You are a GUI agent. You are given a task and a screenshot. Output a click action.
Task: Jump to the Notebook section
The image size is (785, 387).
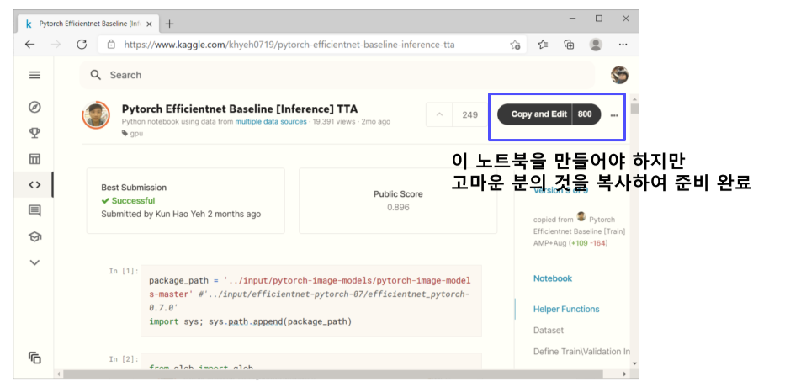(x=553, y=278)
